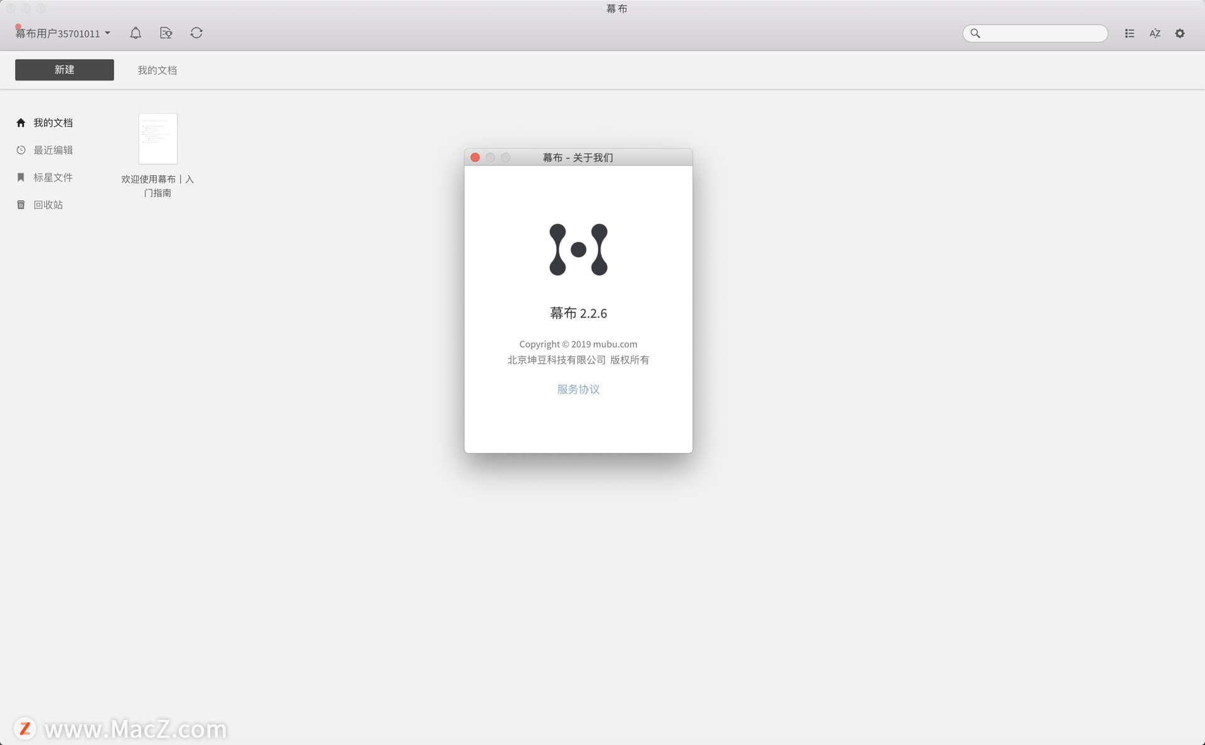Open the settings gear icon
1205x745 pixels.
point(1180,33)
